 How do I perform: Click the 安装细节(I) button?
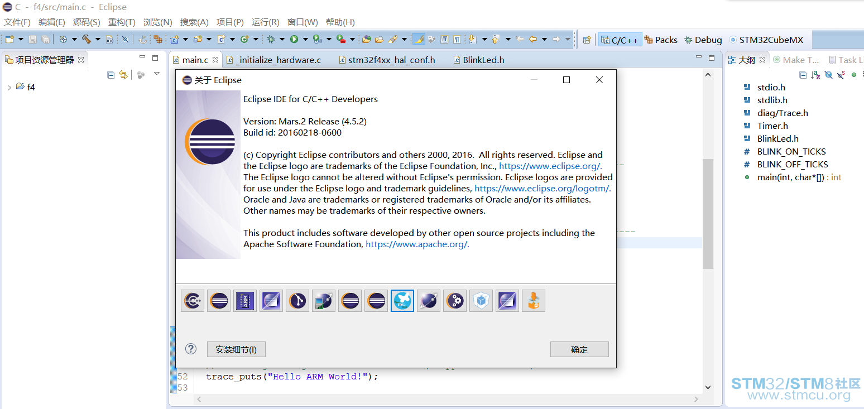pos(236,349)
